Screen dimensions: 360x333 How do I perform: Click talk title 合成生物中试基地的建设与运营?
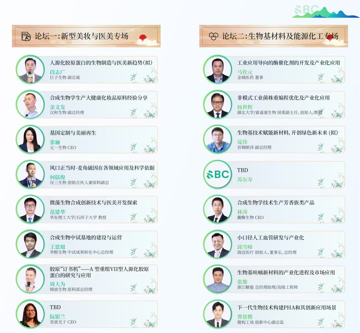click(86, 237)
